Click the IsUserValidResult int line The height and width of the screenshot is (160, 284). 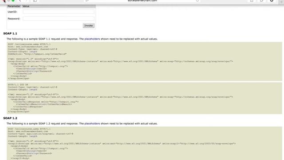point(44,104)
